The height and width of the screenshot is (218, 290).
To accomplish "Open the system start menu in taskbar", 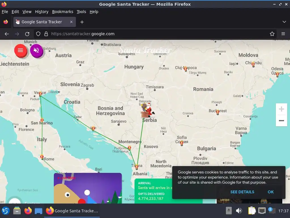I will coord(6,211).
